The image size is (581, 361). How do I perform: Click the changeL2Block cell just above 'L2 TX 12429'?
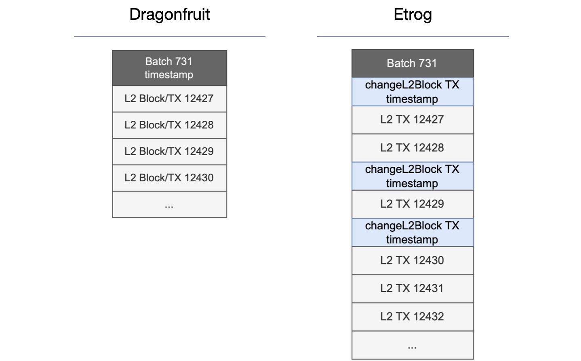413,176
